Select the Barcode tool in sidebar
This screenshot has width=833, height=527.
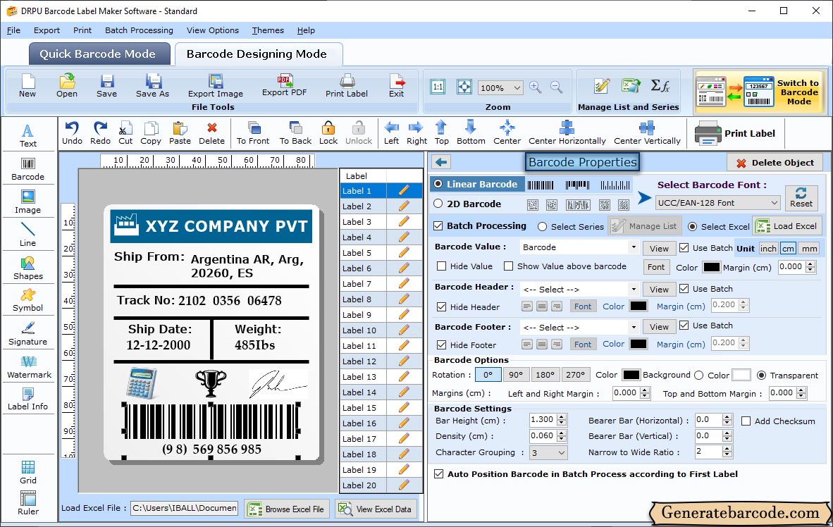pos(27,169)
